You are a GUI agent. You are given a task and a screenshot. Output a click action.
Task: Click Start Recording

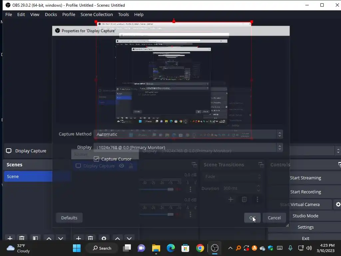305,192
